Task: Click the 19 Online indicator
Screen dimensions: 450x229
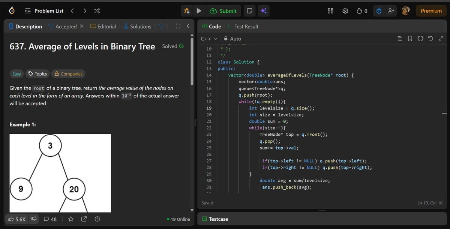Action: (179, 219)
